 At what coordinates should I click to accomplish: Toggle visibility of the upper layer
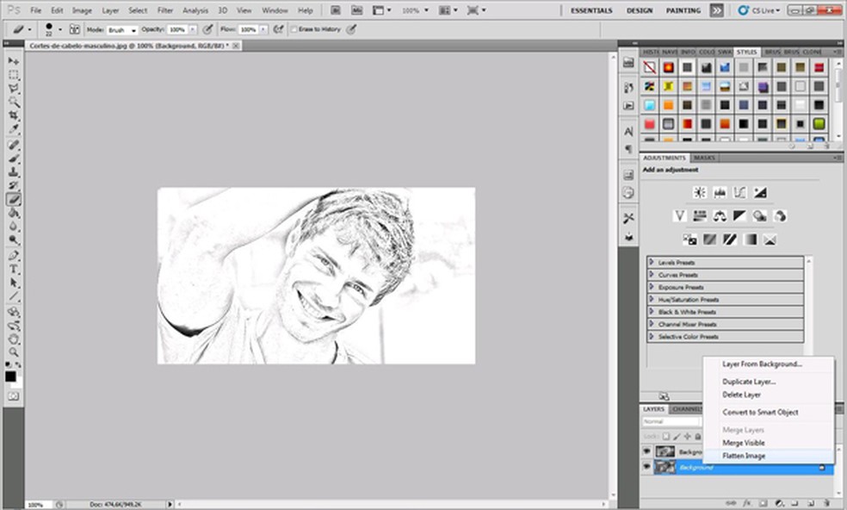(646, 451)
